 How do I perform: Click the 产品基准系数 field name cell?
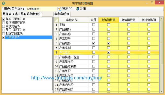pyautogui.click(x=74, y=66)
